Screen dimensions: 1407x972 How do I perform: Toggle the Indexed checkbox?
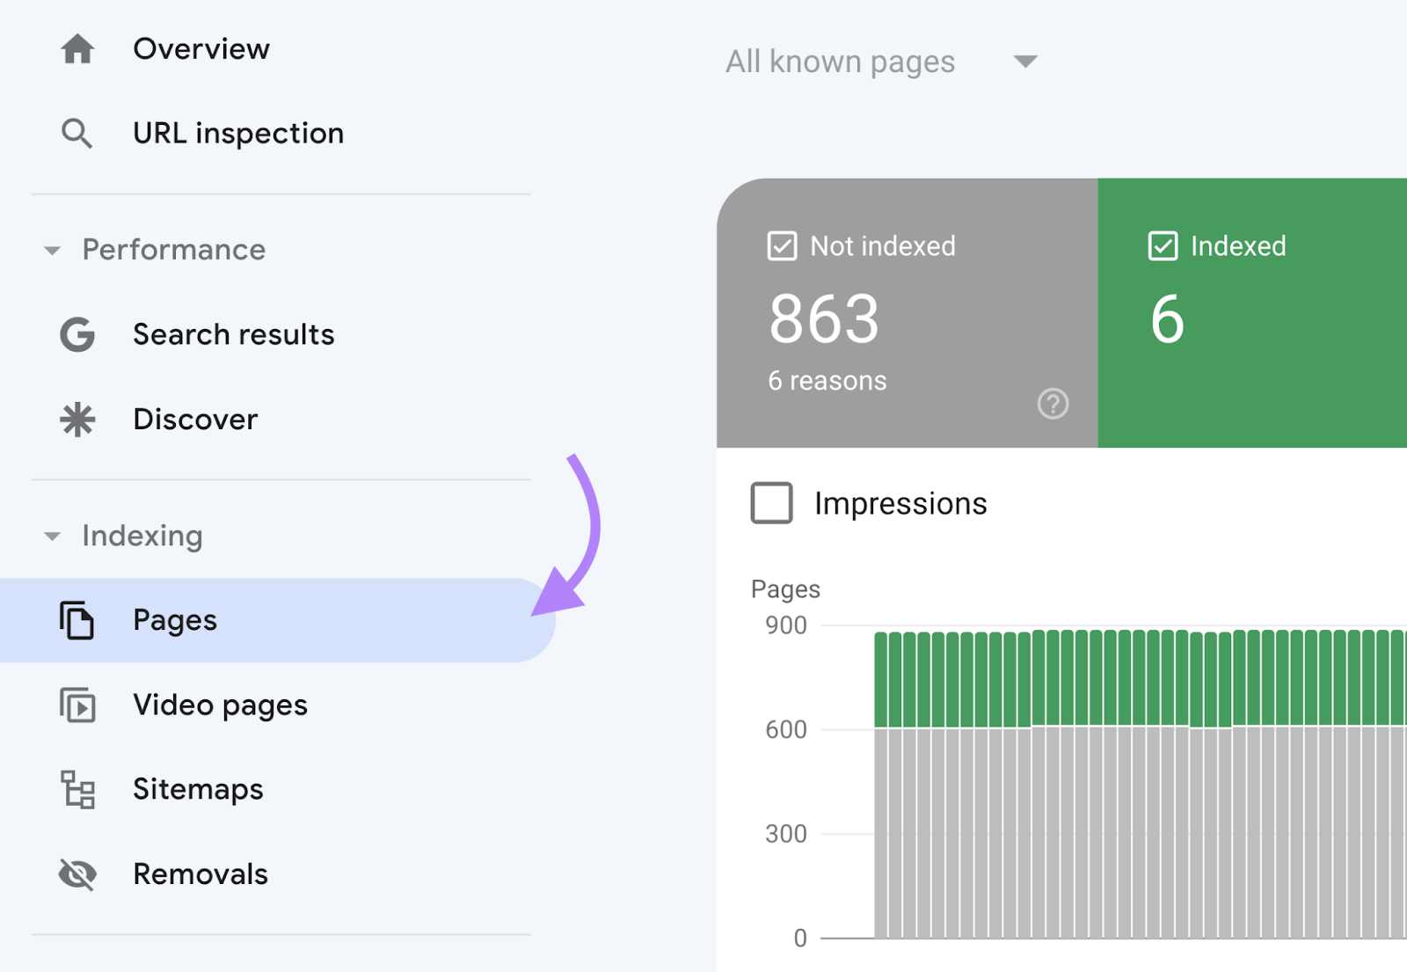(1163, 246)
